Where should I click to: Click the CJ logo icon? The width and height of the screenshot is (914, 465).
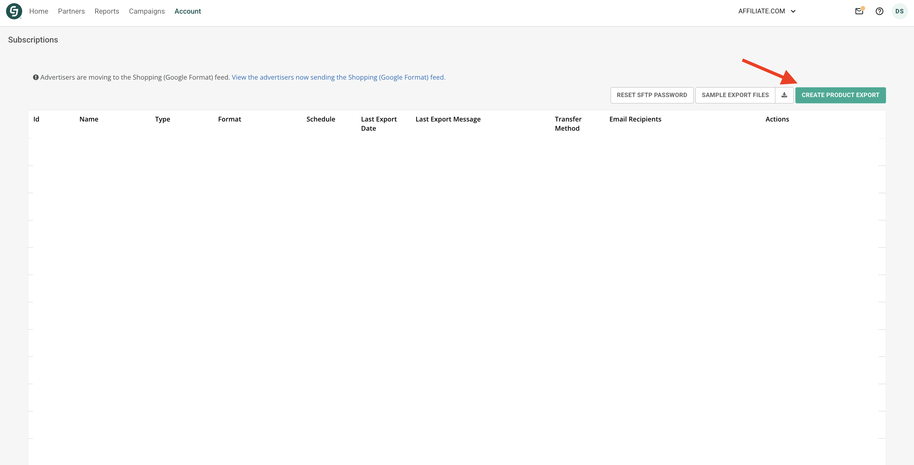(x=14, y=11)
